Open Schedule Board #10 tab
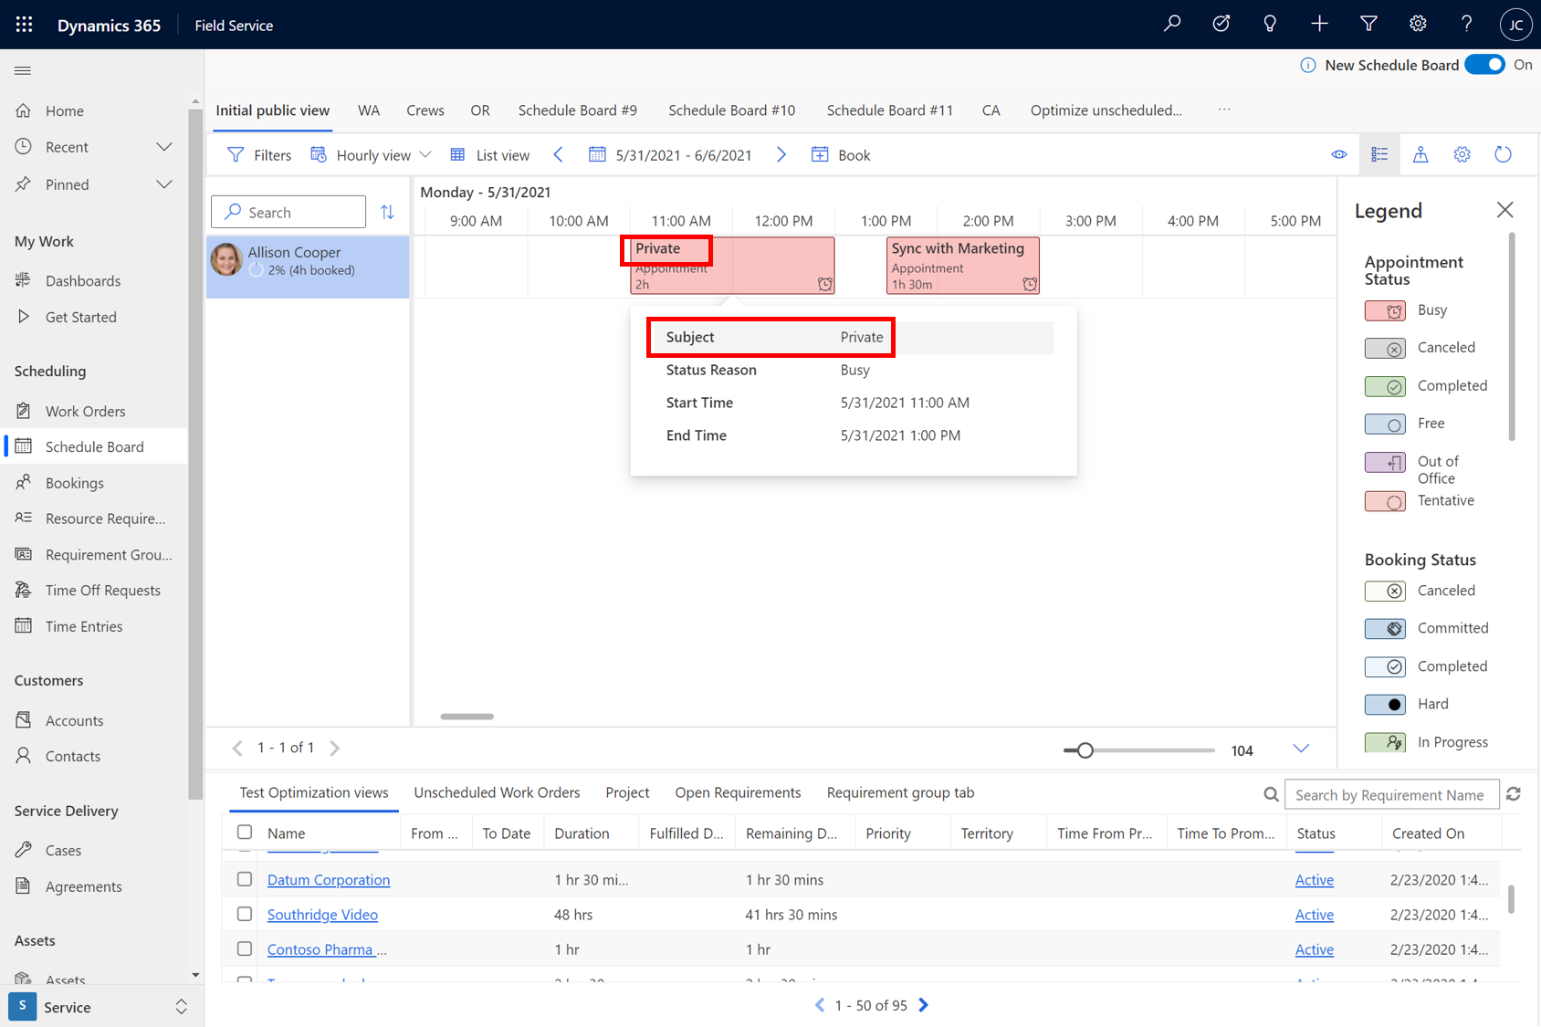 click(x=731, y=110)
